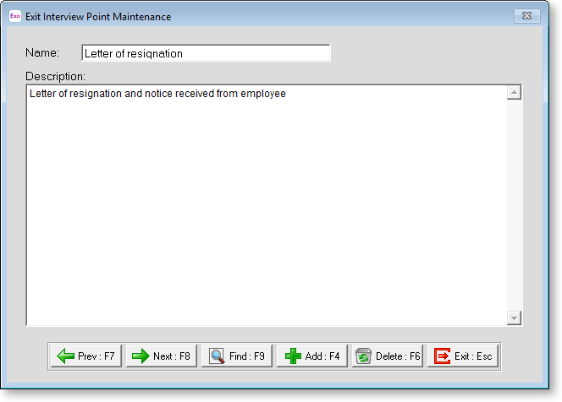Click the Description scrollbar down arrow
Screen dimensions: 562x402
(514, 318)
